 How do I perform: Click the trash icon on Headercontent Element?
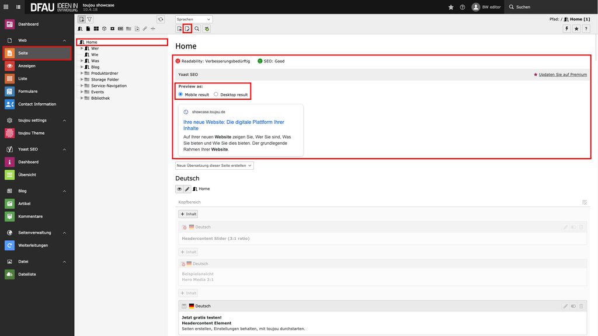pyautogui.click(x=581, y=306)
